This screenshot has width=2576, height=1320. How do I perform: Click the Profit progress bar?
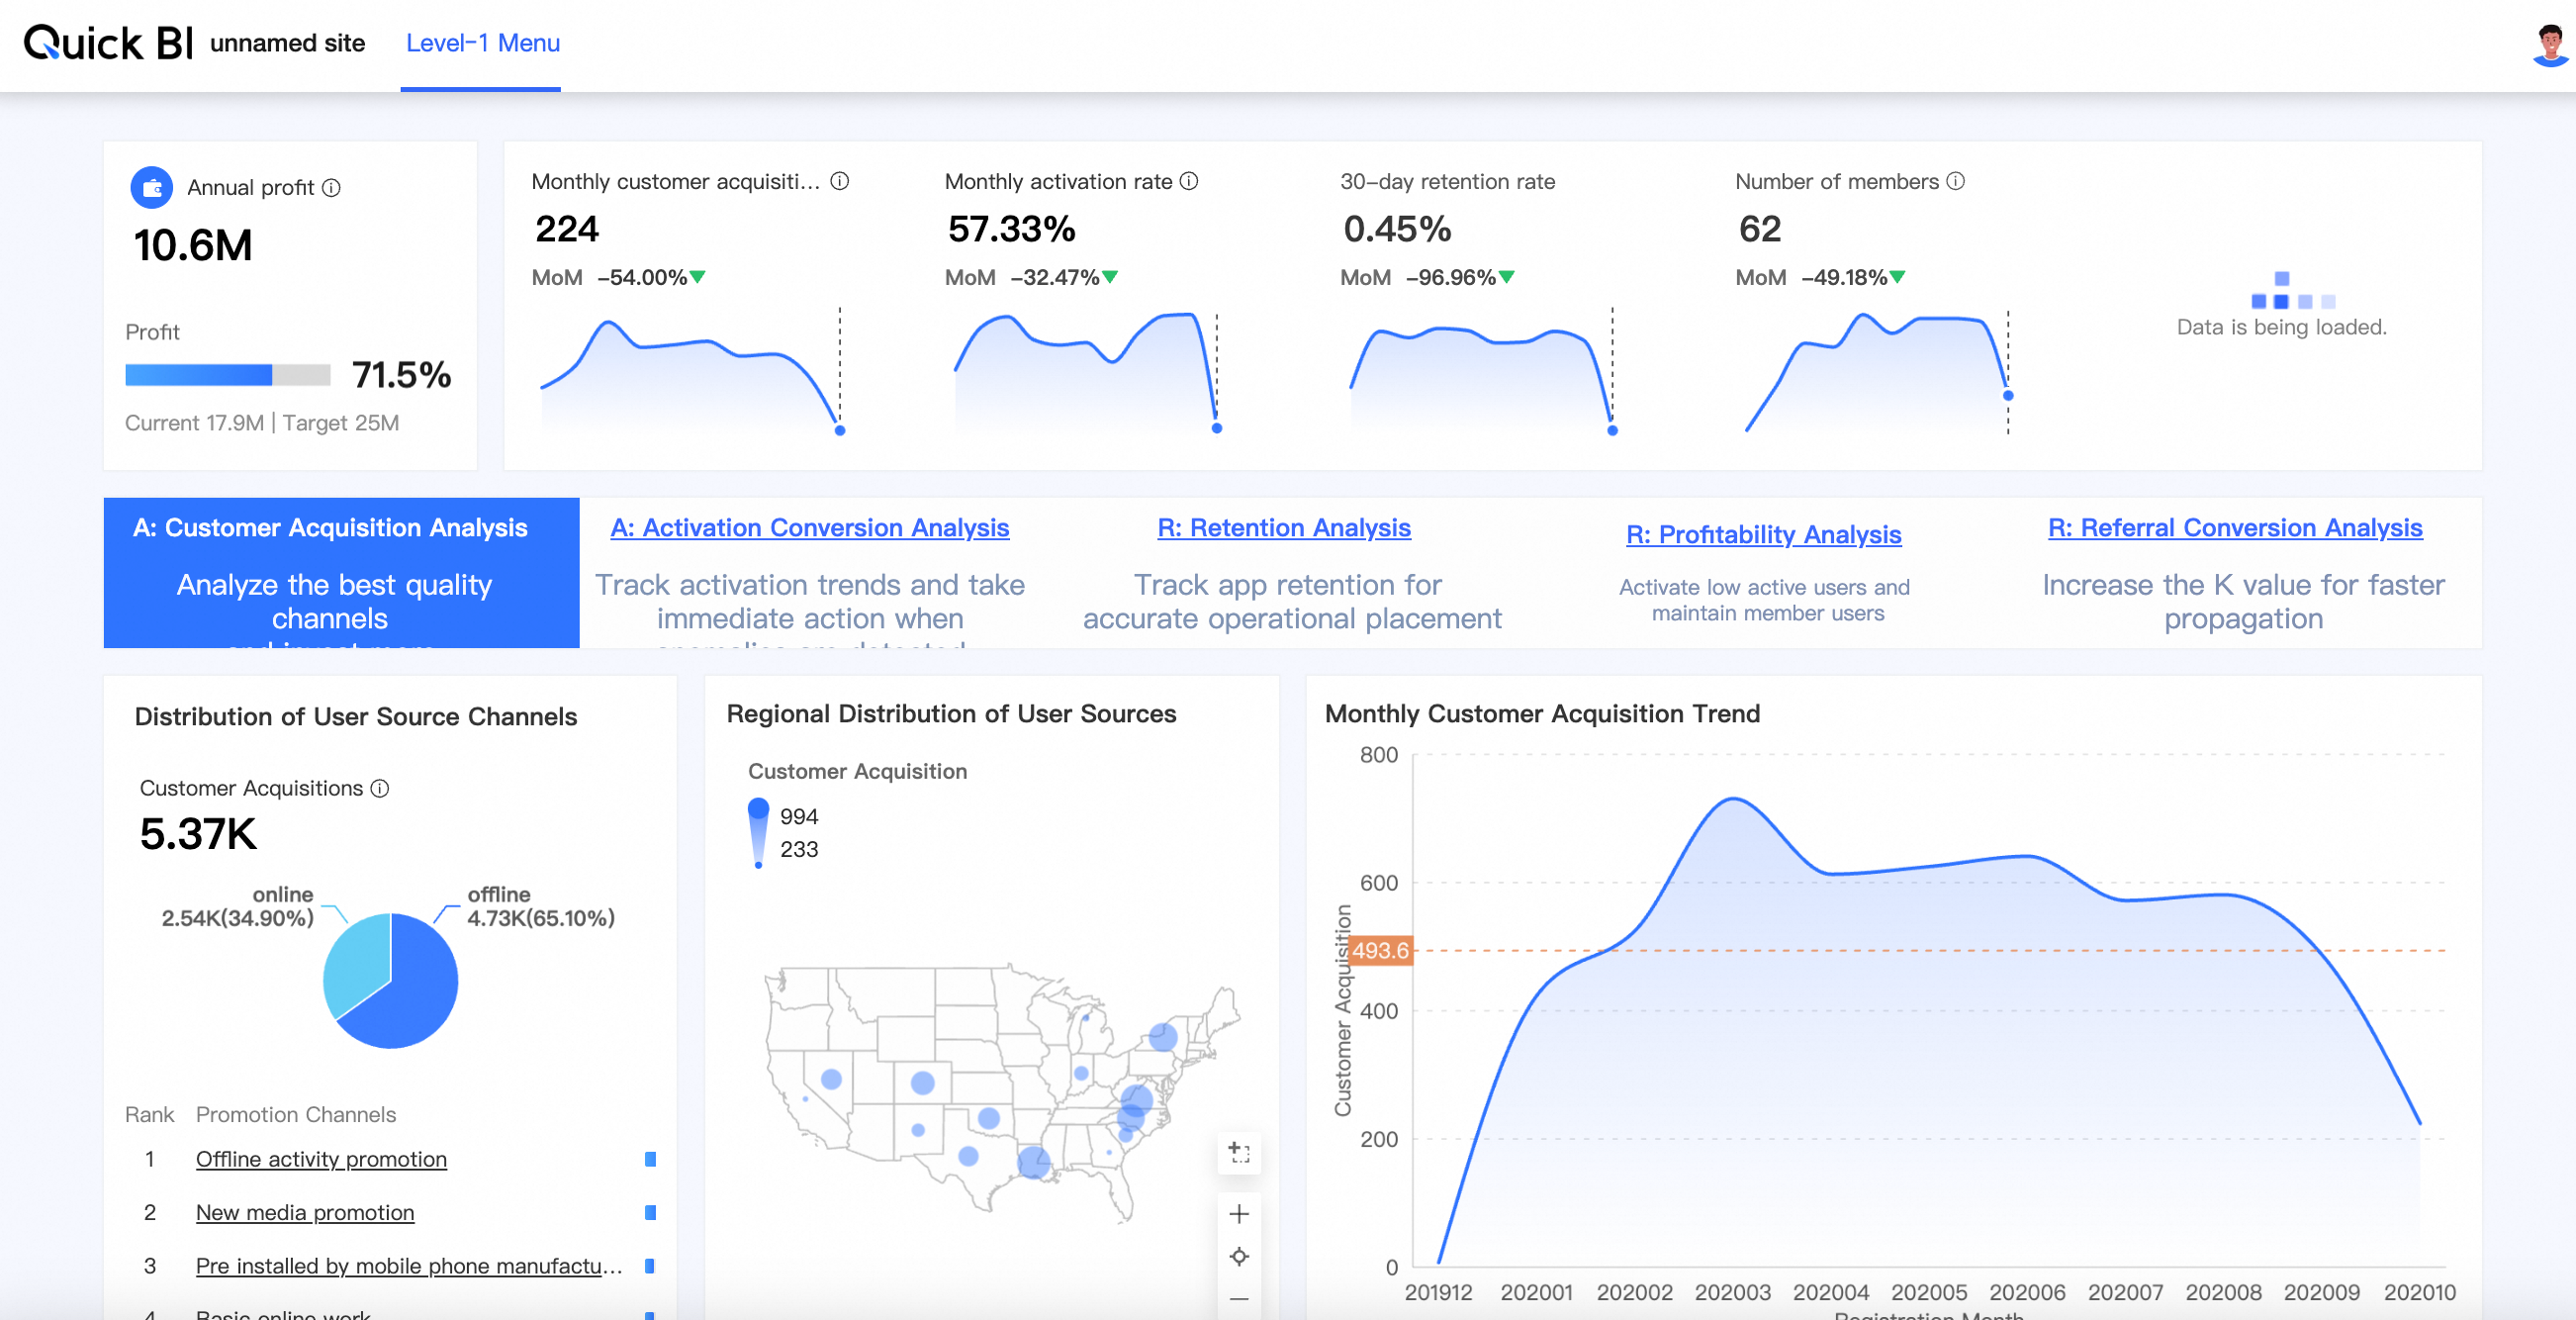(227, 375)
